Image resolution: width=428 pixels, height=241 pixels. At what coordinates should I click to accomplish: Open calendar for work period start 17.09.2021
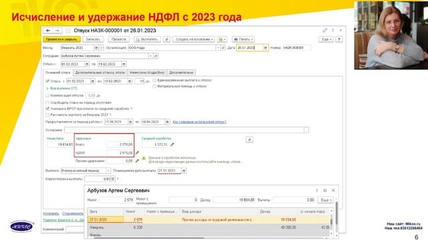[130, 122]
